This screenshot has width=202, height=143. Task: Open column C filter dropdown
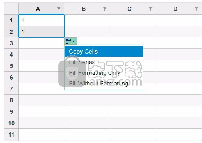click(151, 9)
